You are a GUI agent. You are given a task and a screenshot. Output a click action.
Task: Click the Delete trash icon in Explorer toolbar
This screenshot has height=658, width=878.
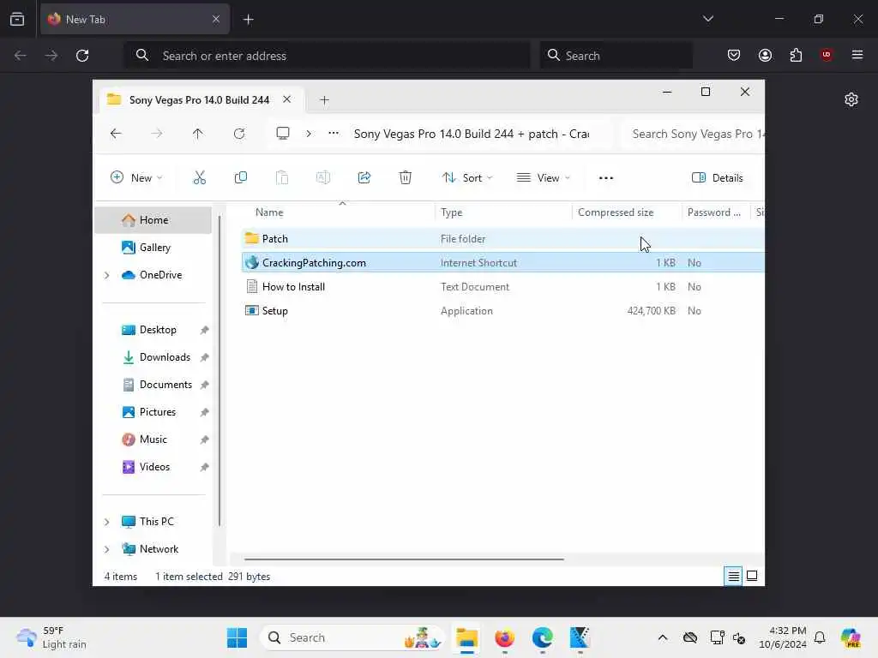(406, 178)
